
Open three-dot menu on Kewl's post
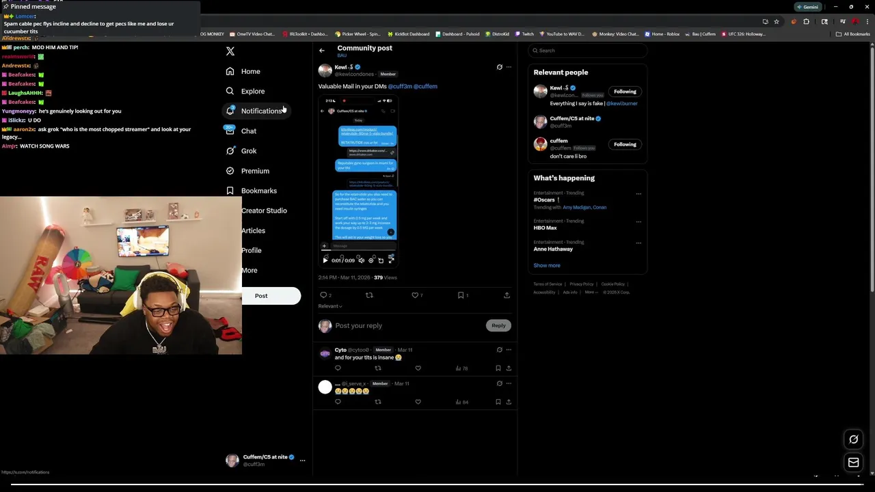pyautogui.click(x=509, y=67)
